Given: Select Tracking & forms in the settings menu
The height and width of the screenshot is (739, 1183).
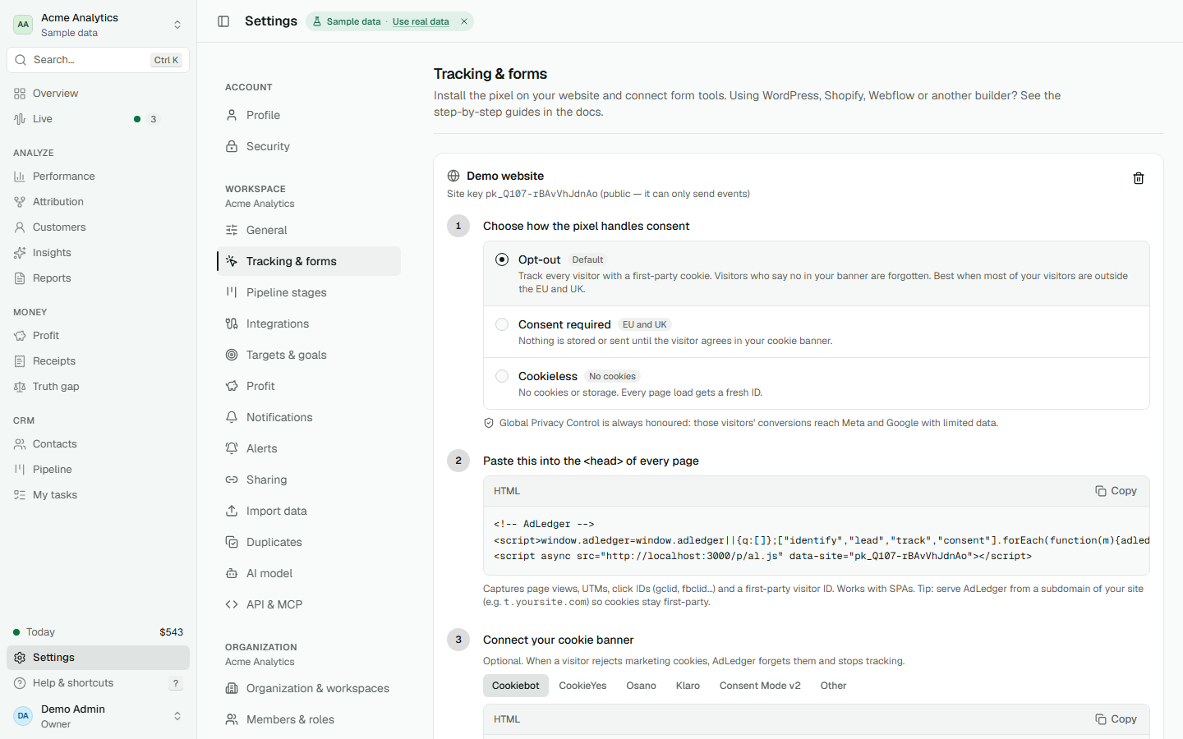Looking at the screenshot, I should (309, 261).
